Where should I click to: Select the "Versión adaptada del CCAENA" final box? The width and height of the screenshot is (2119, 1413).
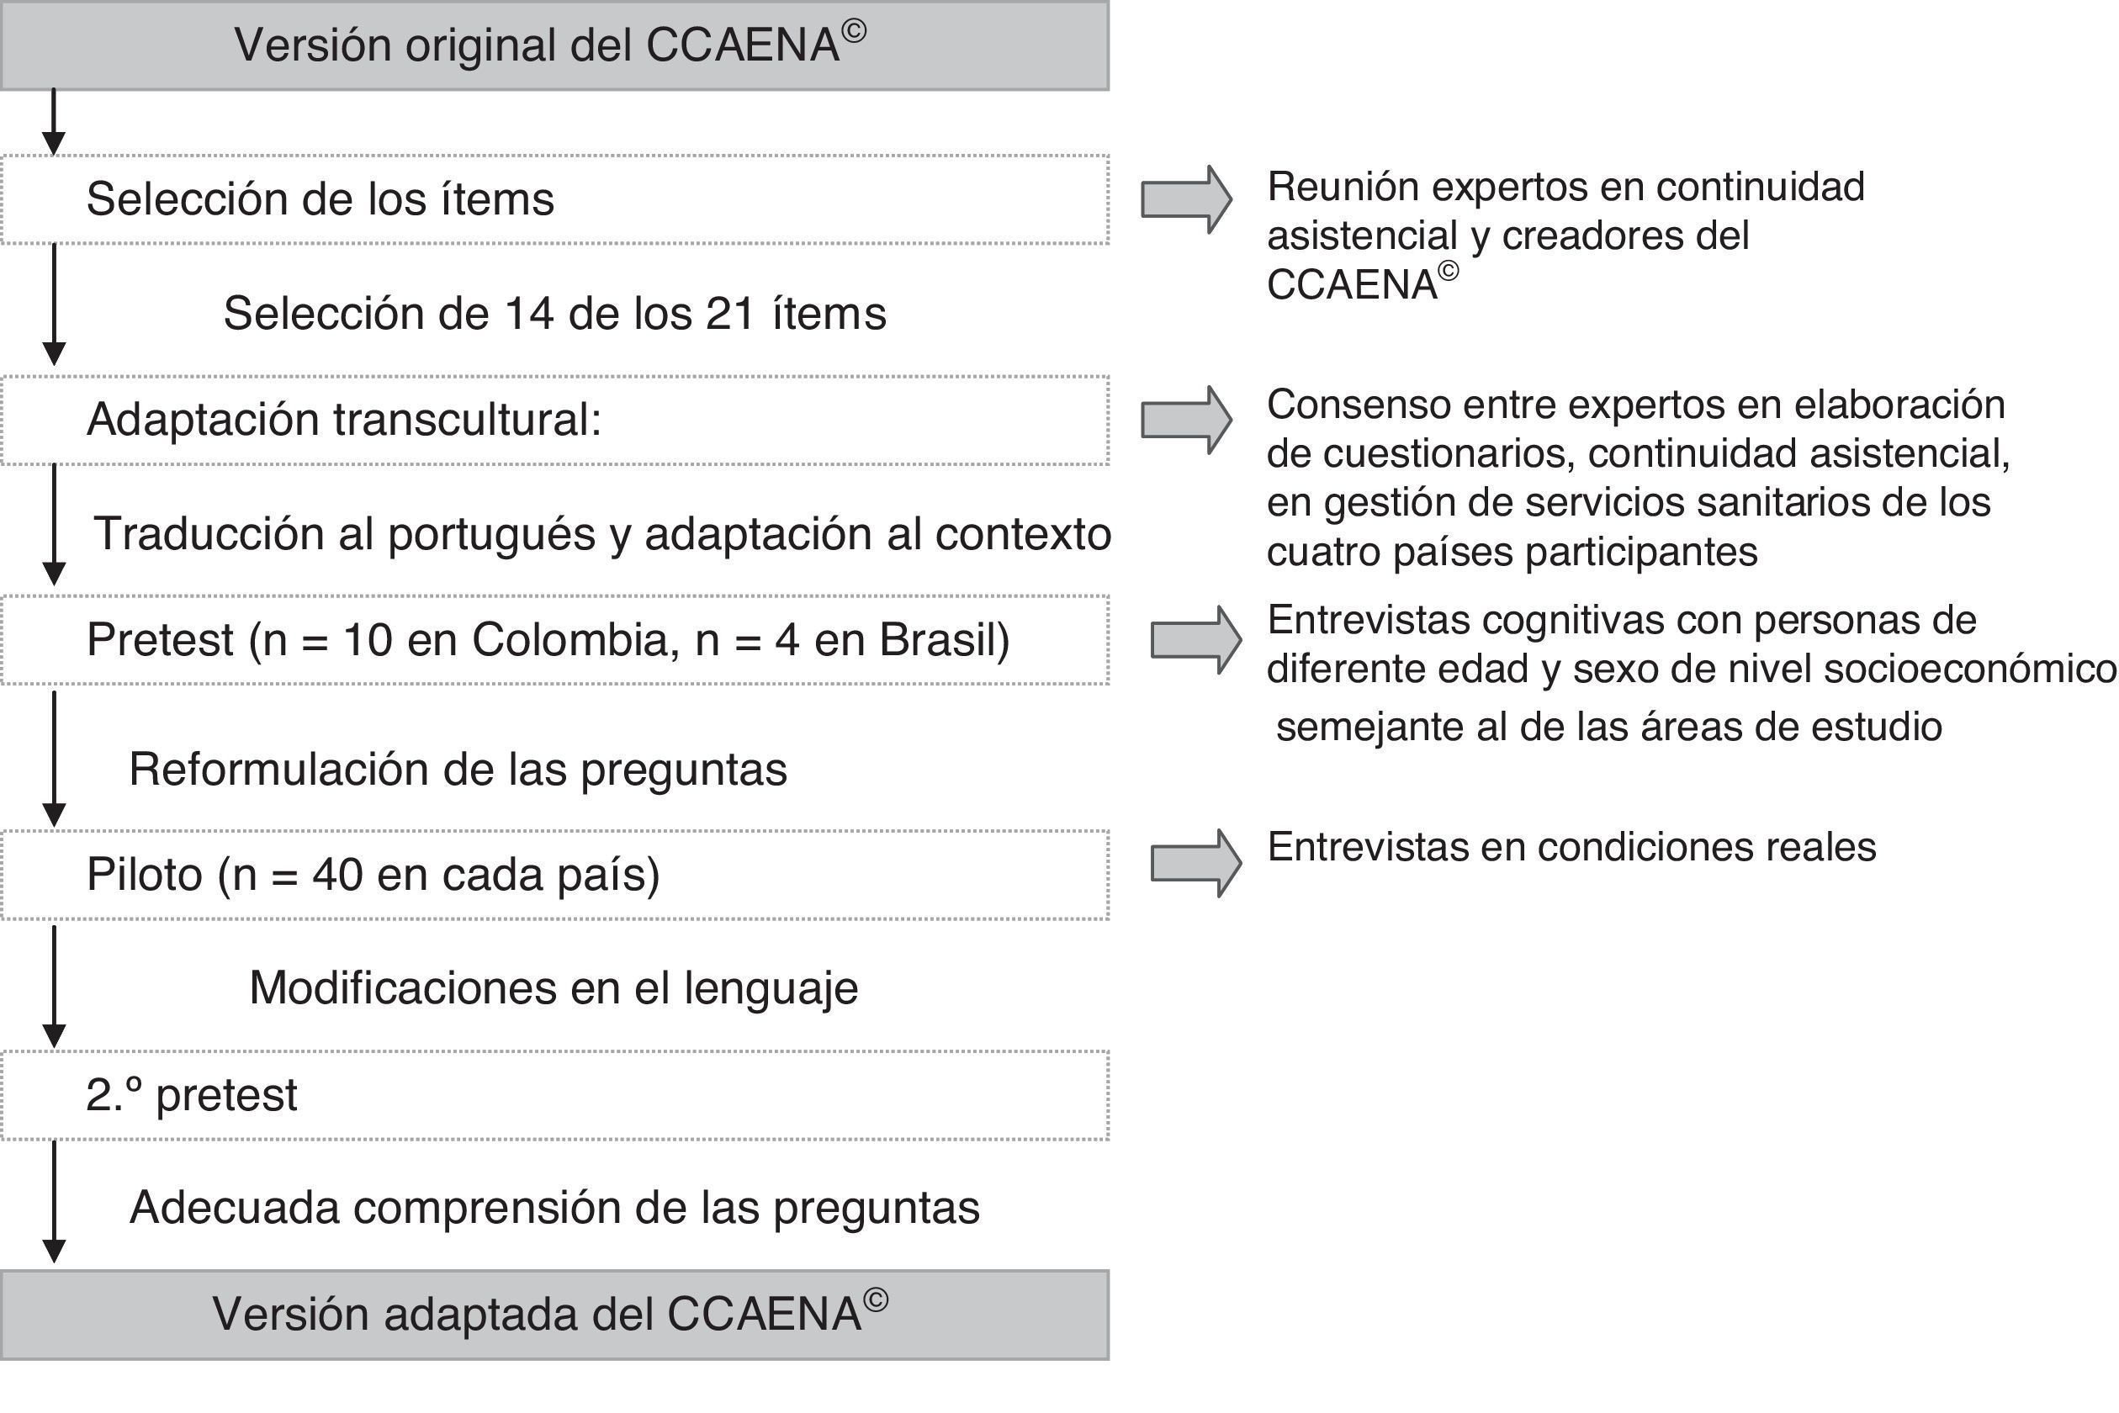point(554,1315)
